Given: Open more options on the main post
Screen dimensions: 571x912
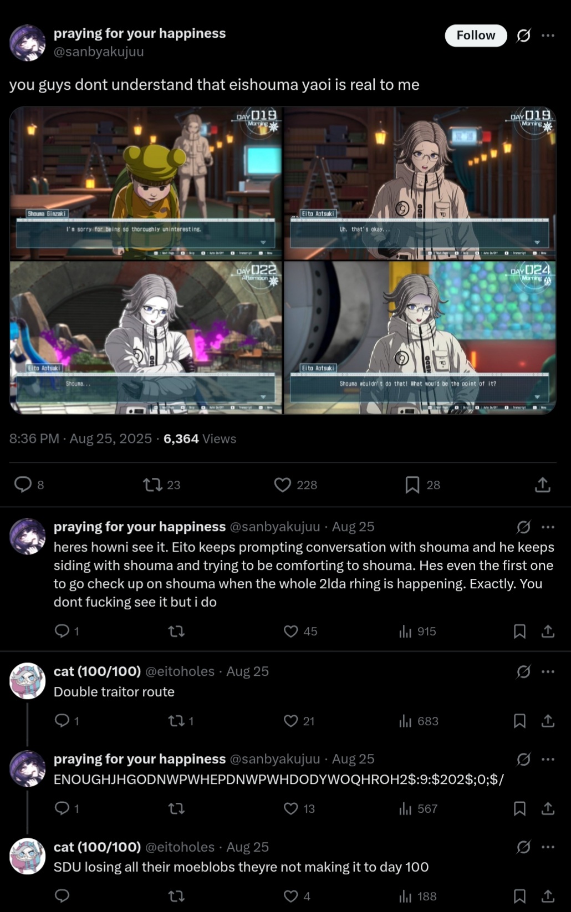Looking at the screenshot, I should pos(548,35).
